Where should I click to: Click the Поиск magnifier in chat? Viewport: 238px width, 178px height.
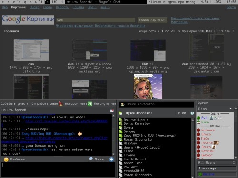pos(90,159)
